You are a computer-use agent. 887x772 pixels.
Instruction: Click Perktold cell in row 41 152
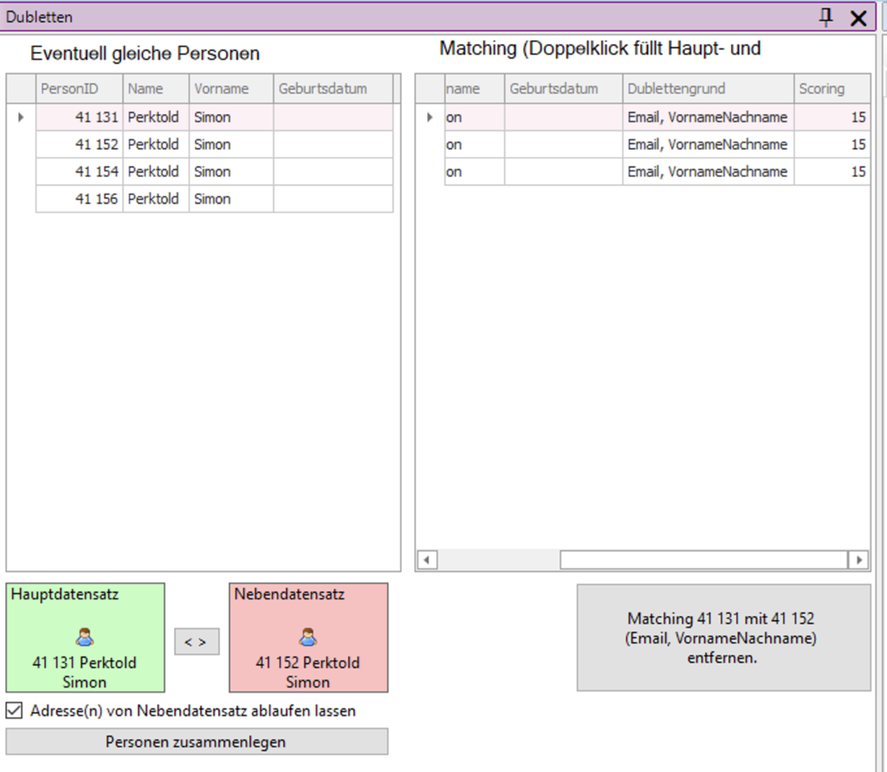tap(156, 145)
